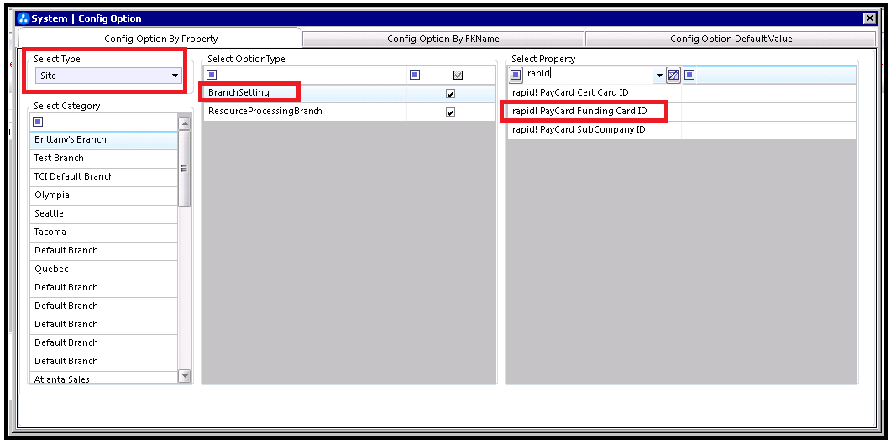
Task: Open the Config Option Default Value tab
Action: pos(731,39)
